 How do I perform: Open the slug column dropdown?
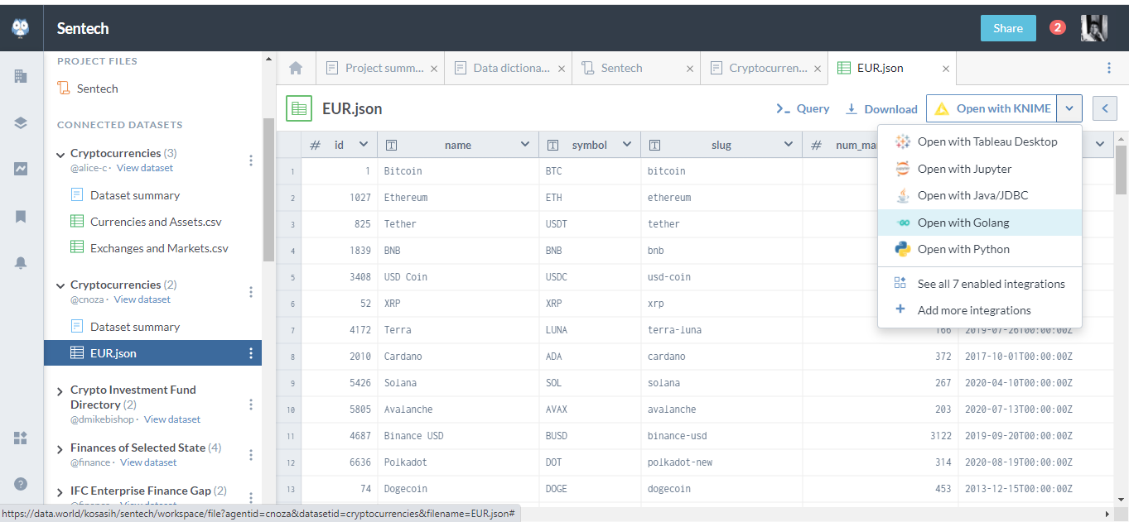point(789,145)
